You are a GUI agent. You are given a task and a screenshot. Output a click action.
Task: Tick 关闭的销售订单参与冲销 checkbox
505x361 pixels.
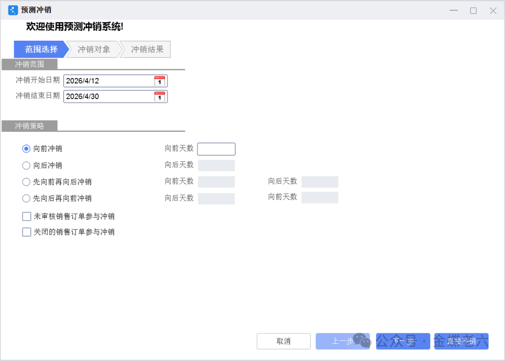pyautogui.click(x=27, y=232)
